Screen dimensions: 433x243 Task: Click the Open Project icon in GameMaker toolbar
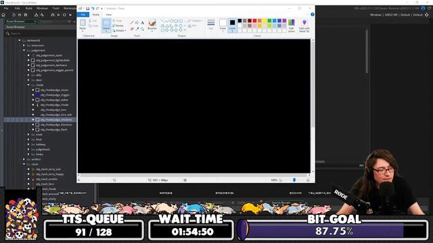coord(20,15)
